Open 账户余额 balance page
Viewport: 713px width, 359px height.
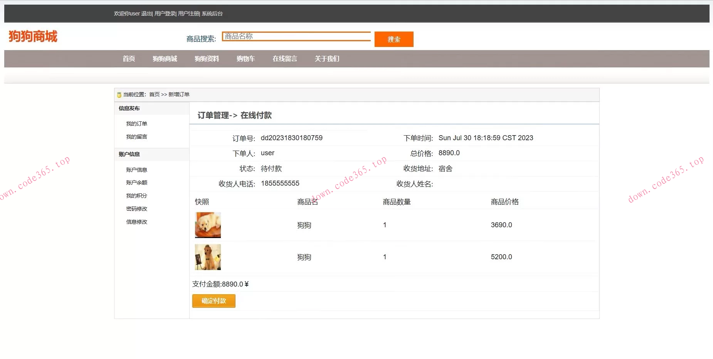[137, 182]
